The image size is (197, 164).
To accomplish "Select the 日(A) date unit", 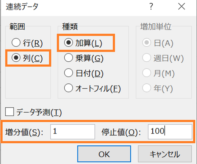I will [146, 43].
